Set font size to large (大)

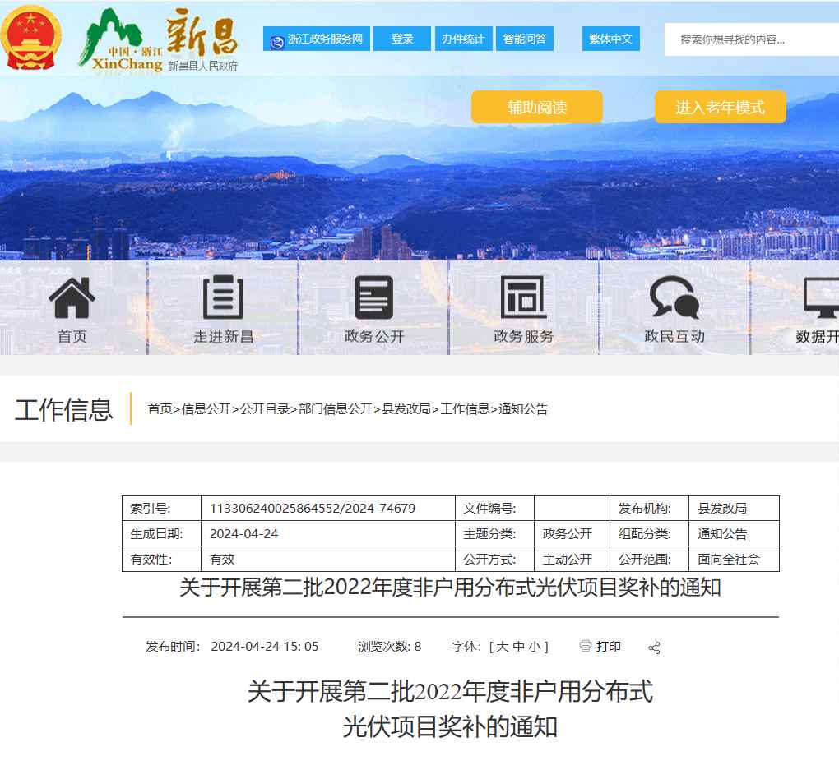point(502,647)
